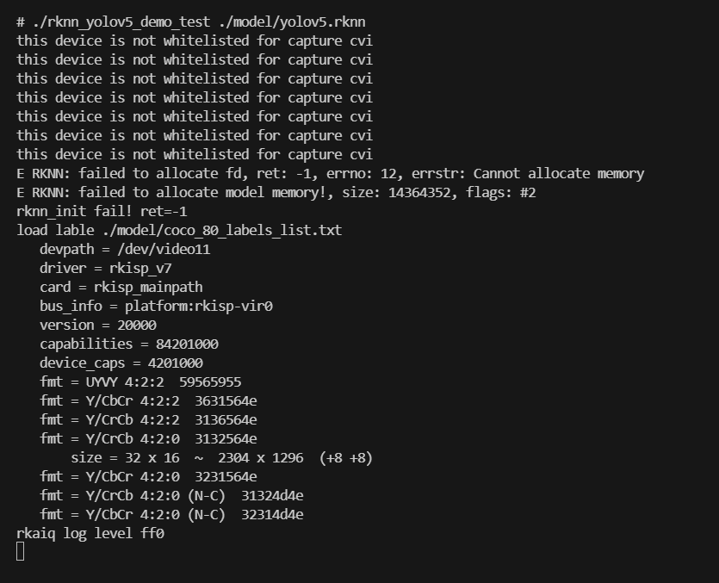This screenshot has width=719, height=583.
Task: Click the fmt code 32314d4e
Action: (272, 515)
